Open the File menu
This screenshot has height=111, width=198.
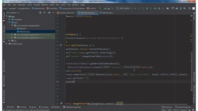4,5
